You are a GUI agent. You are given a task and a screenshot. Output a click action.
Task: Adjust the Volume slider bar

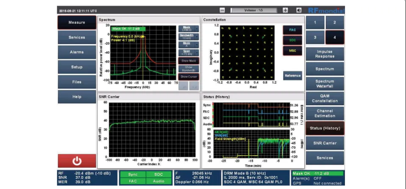(253, 10)
